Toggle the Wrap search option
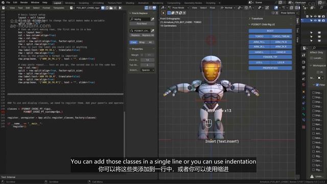Screen dimensions: 327x184 142,42
